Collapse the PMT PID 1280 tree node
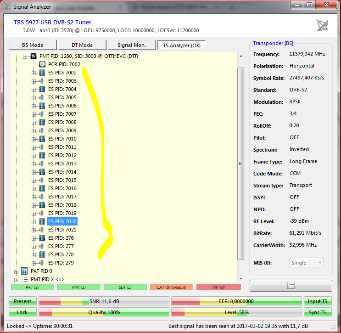 click(25, 56)
